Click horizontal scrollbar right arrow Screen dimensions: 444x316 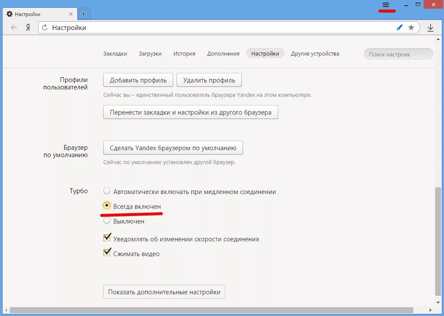(431, 310)
